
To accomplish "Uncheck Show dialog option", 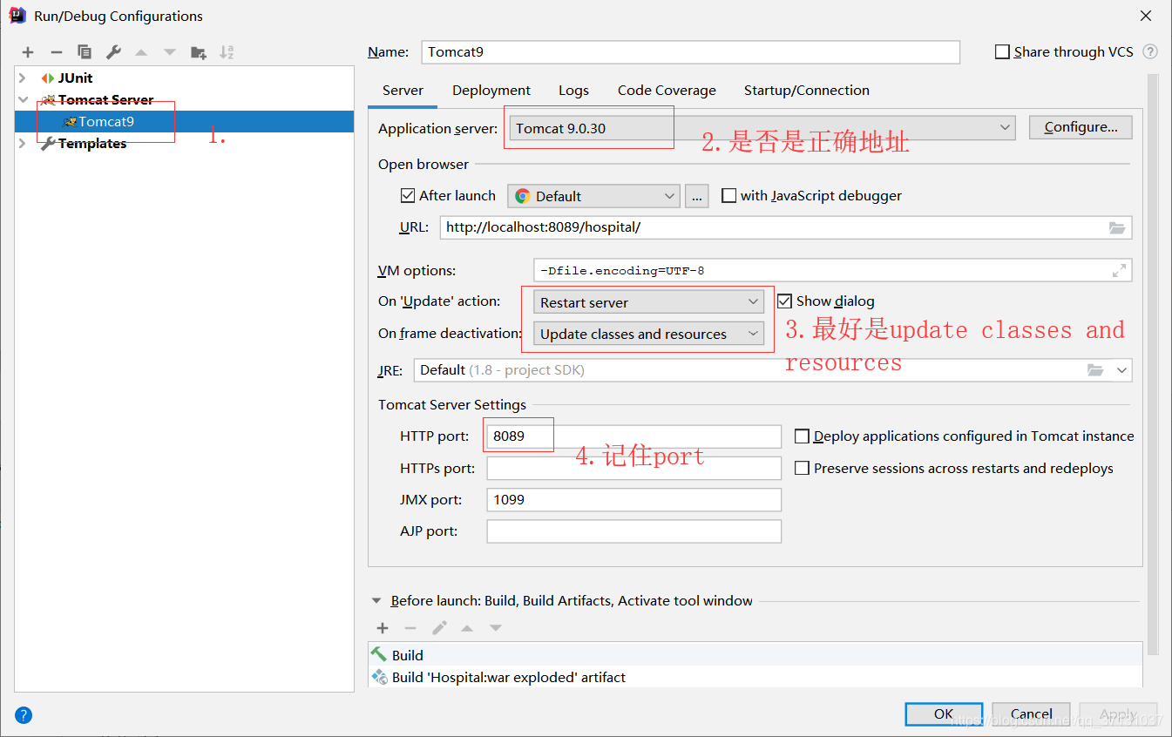I will 784,301.
